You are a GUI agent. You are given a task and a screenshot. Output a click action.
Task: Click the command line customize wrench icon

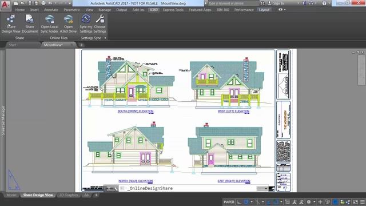point(116,188)
